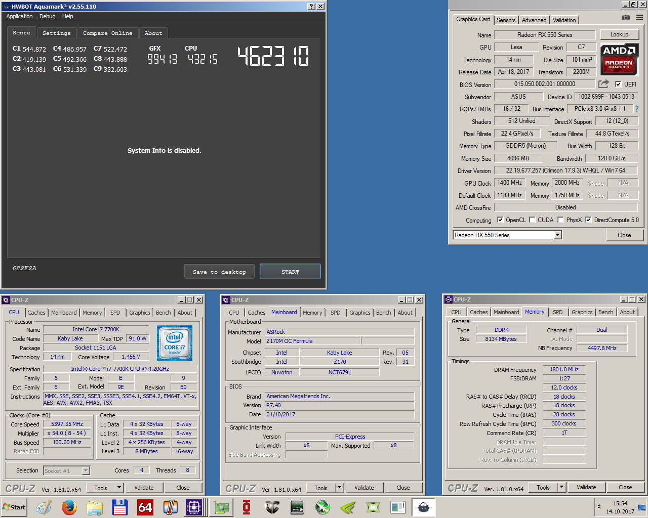The height and width of the screenshot is (518, 648).
Task: Click the Core Speed 5397.35 MHz value
Action: coord(67,424)
